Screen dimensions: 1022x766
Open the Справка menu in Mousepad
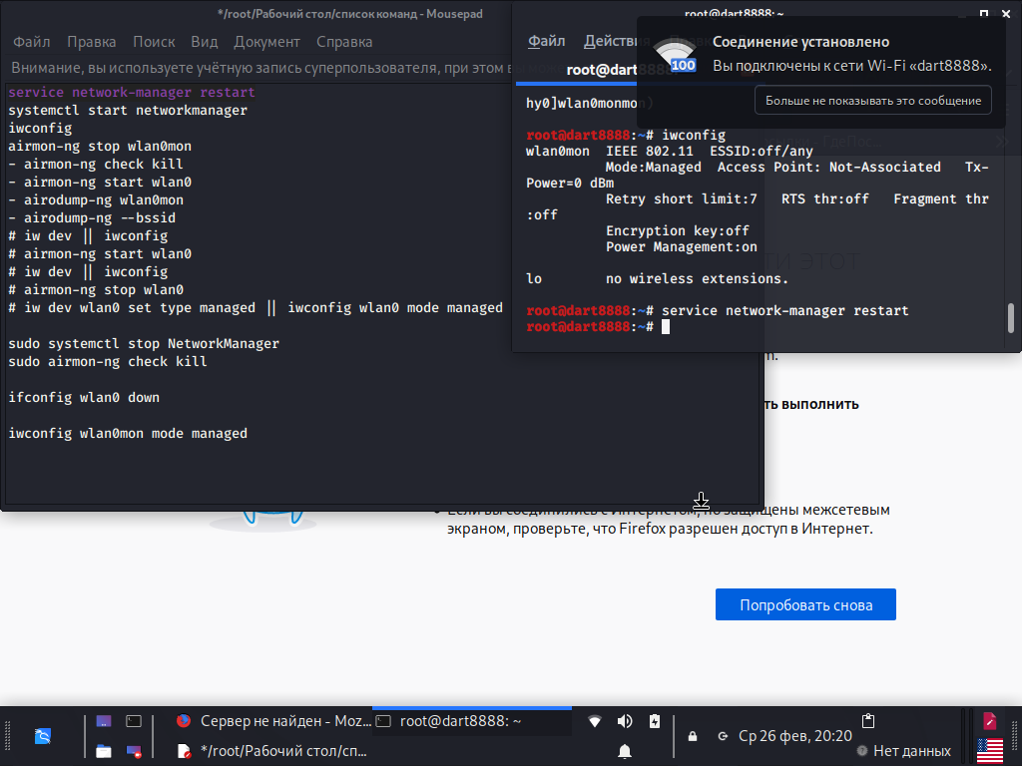[x=344, y=42]
